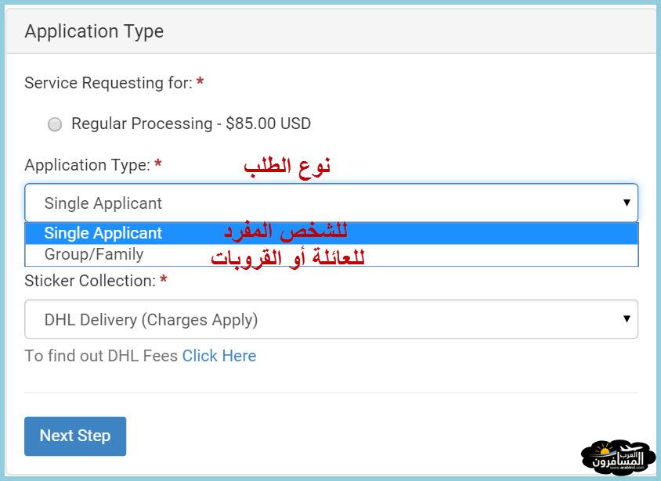Click the Application Type panel heading
This screenshot has width=661, height=481.
tap(94, 31)
